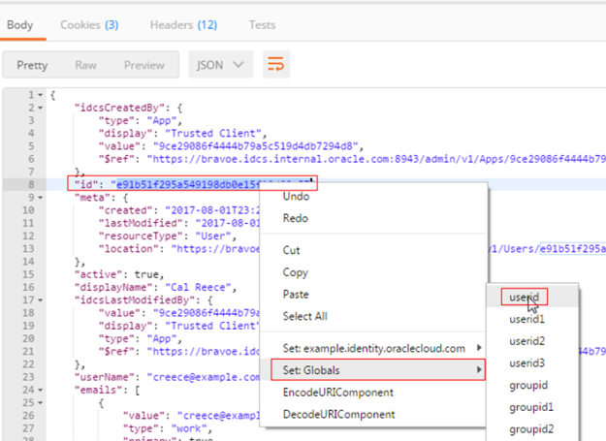Select groupid1 in the Globals submenu

point(531,407)
